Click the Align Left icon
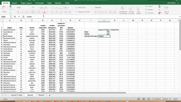This screenshot has width=181, height=102. (53, 12)
